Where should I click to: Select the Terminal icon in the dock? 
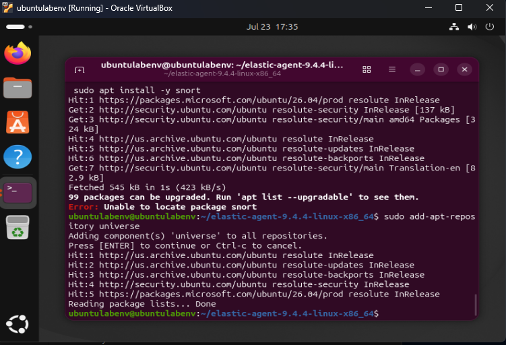tap(18, 193)
